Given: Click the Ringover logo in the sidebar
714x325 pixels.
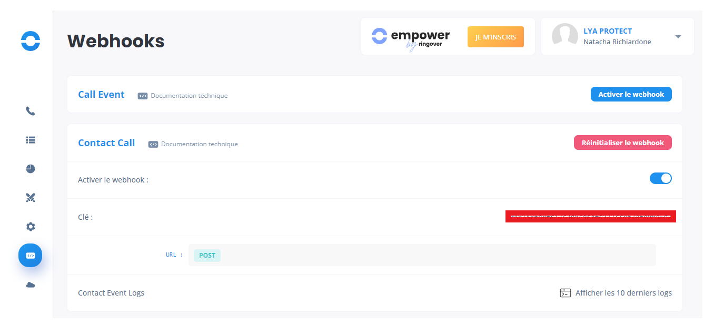Looking at the screenshot, I should coord(31,41).
